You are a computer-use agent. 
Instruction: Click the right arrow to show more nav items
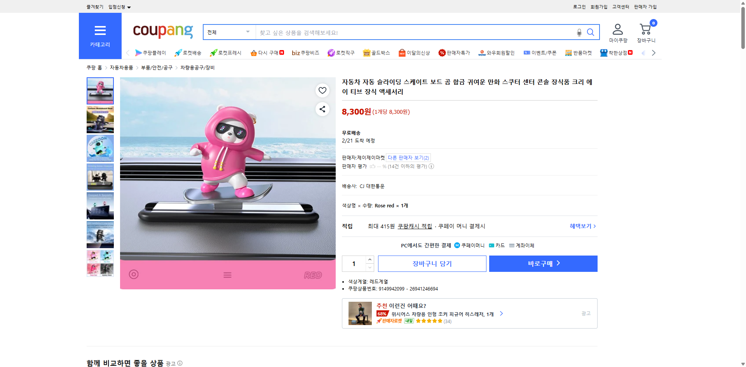654,53
